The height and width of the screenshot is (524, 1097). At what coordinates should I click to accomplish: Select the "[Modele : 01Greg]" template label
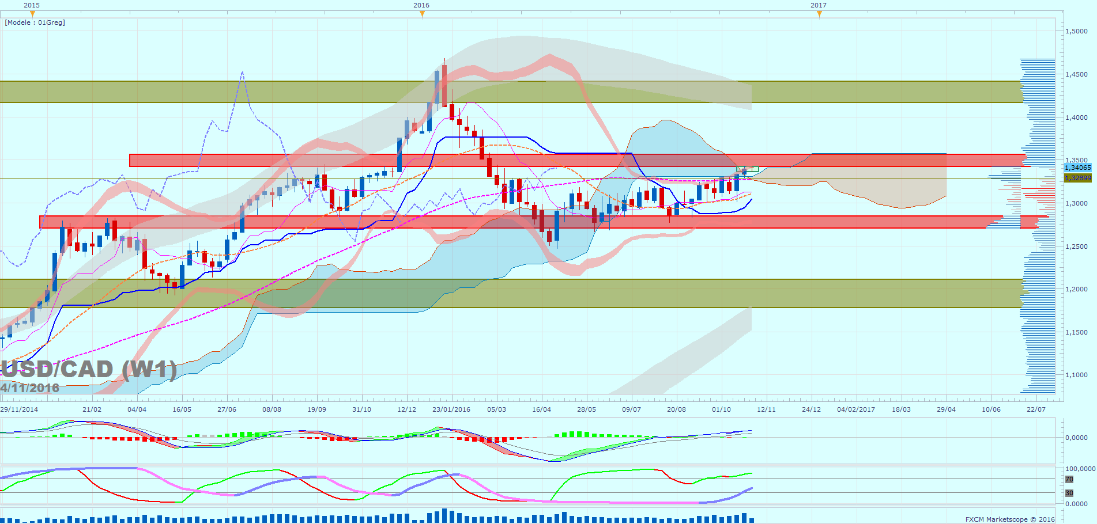click(35, 22)
